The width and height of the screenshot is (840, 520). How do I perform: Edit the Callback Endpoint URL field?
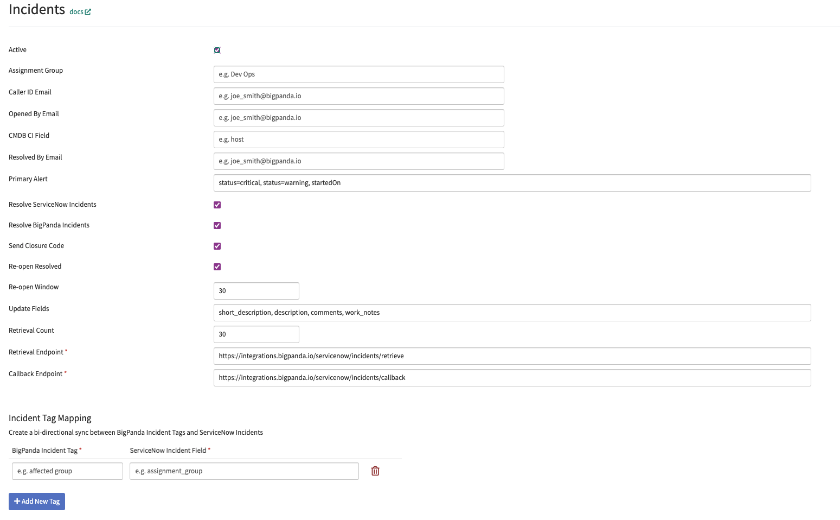pos(512,378)
